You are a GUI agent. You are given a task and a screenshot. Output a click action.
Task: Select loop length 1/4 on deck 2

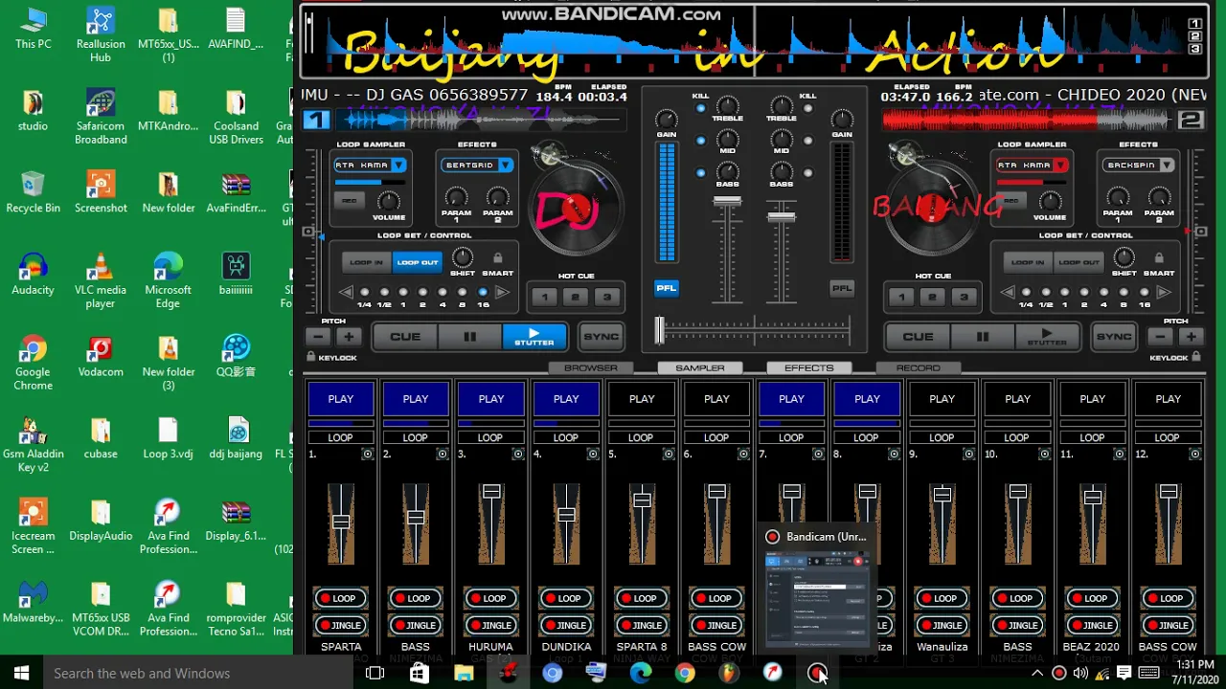pyautogui.click(x=1026, y=293)
